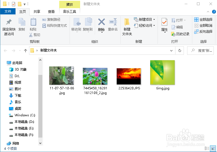Choose Paste shortcut (粘贴快捷方式)
The width and height of the screenshot is (217, 152).
coord(55,26)
